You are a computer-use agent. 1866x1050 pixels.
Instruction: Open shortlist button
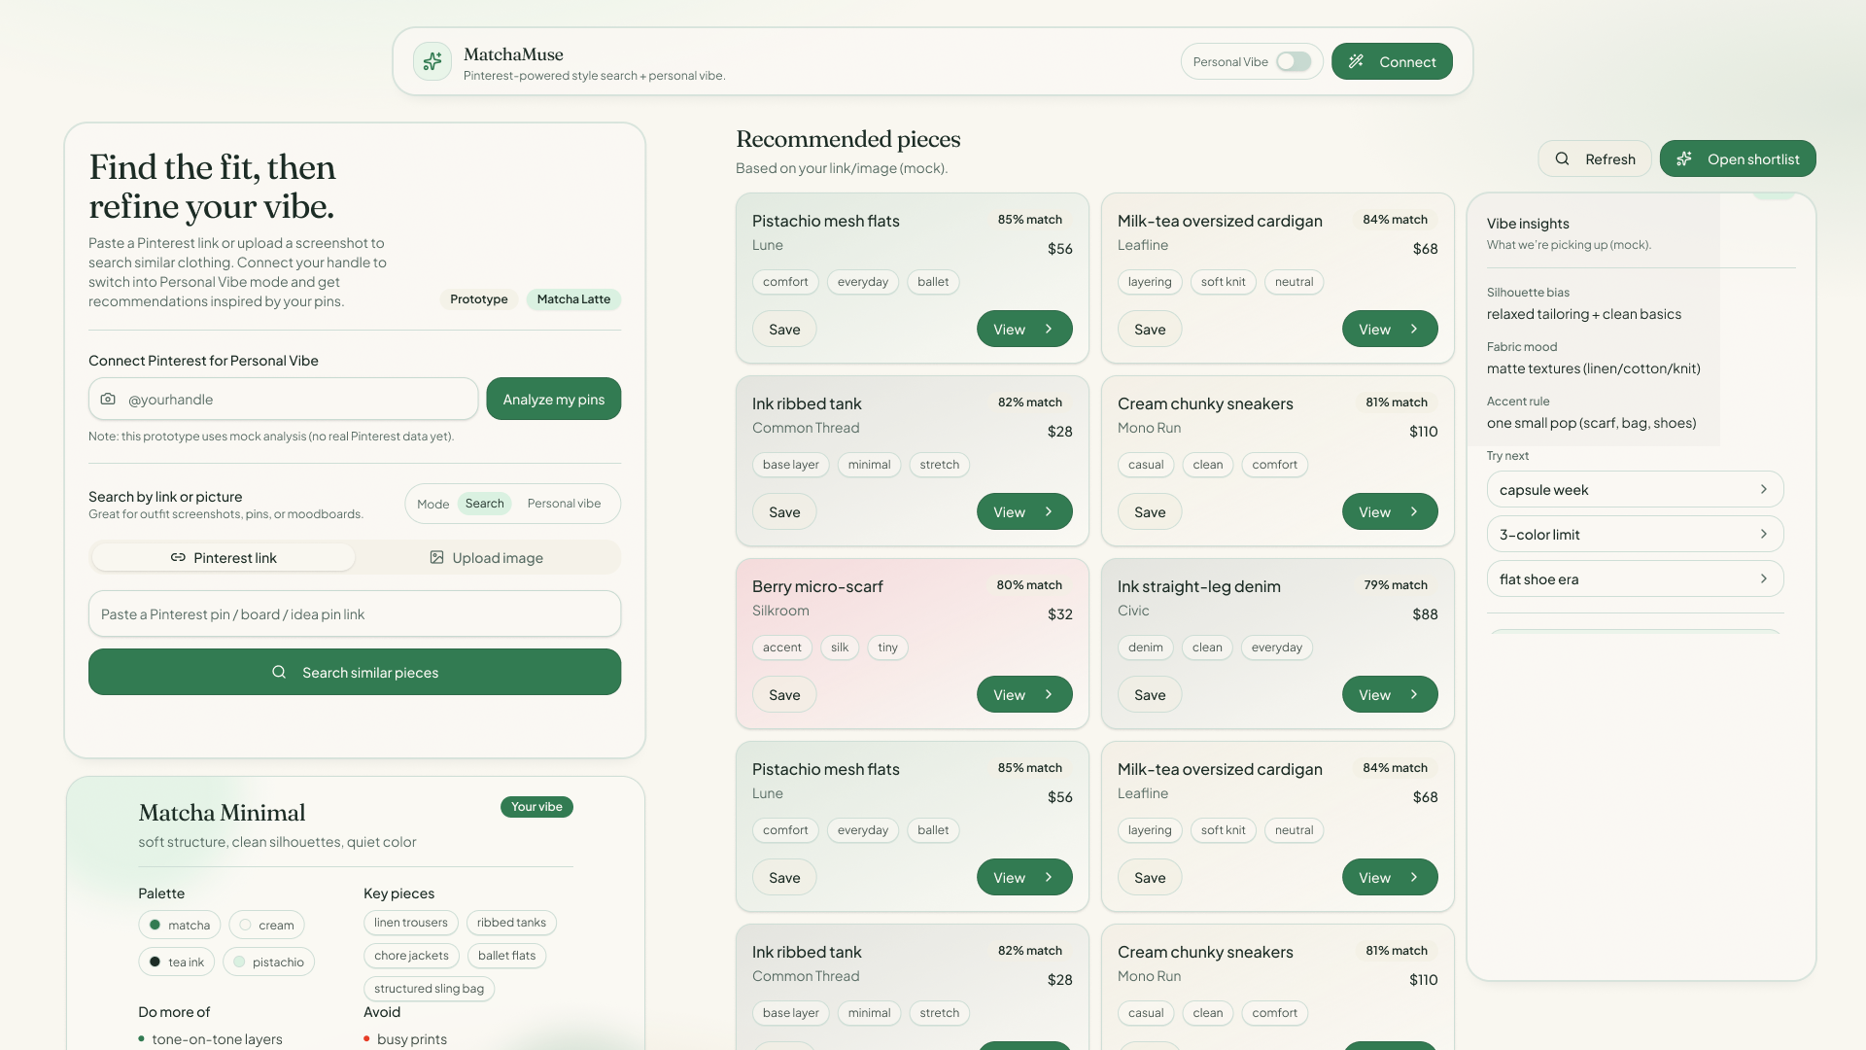(1738, 158)
